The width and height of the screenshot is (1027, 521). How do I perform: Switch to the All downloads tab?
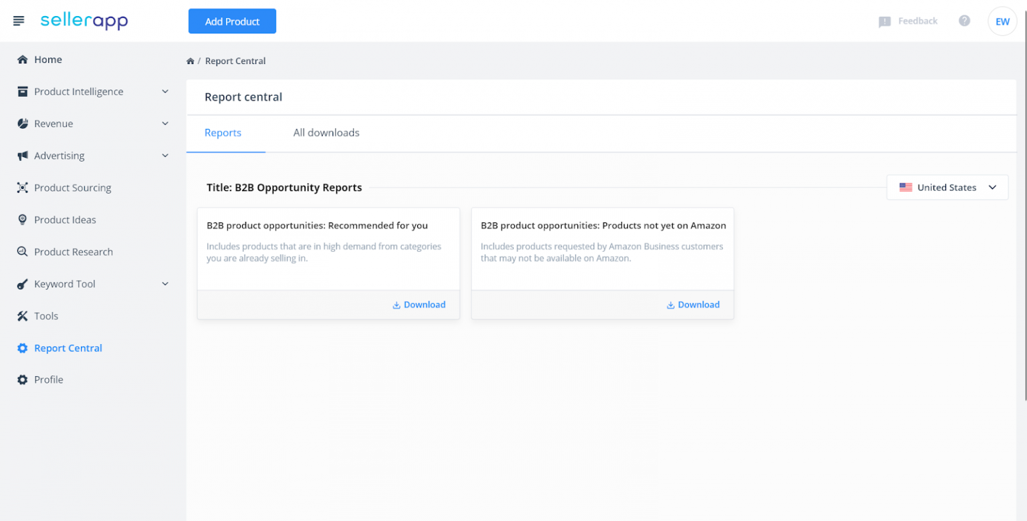(326, 133)
